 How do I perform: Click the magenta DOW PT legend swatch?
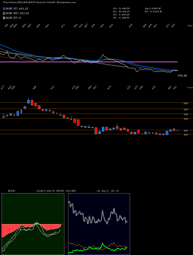(x=4, y=18)
